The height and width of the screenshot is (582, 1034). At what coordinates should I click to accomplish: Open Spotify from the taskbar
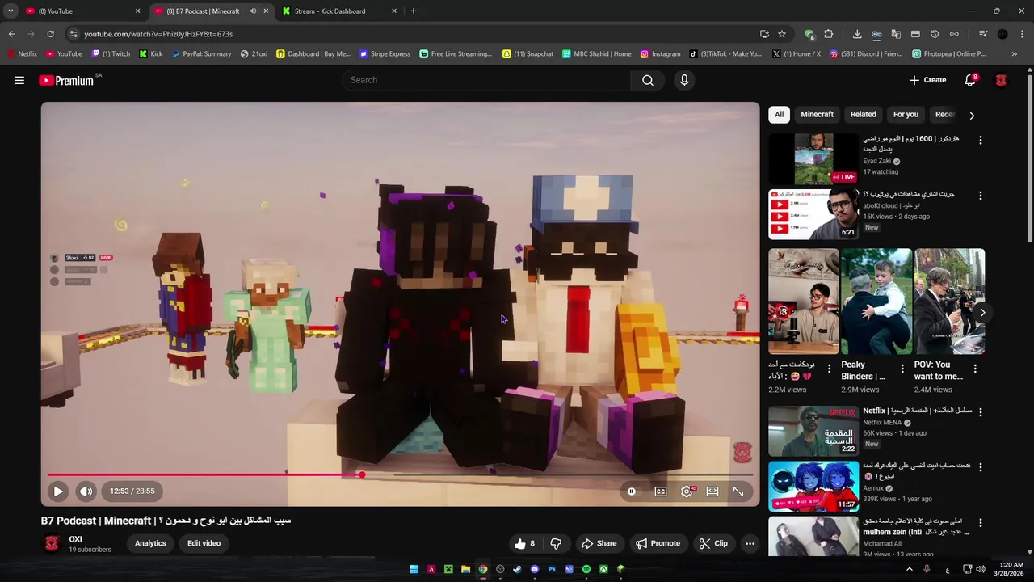(586, 569)
